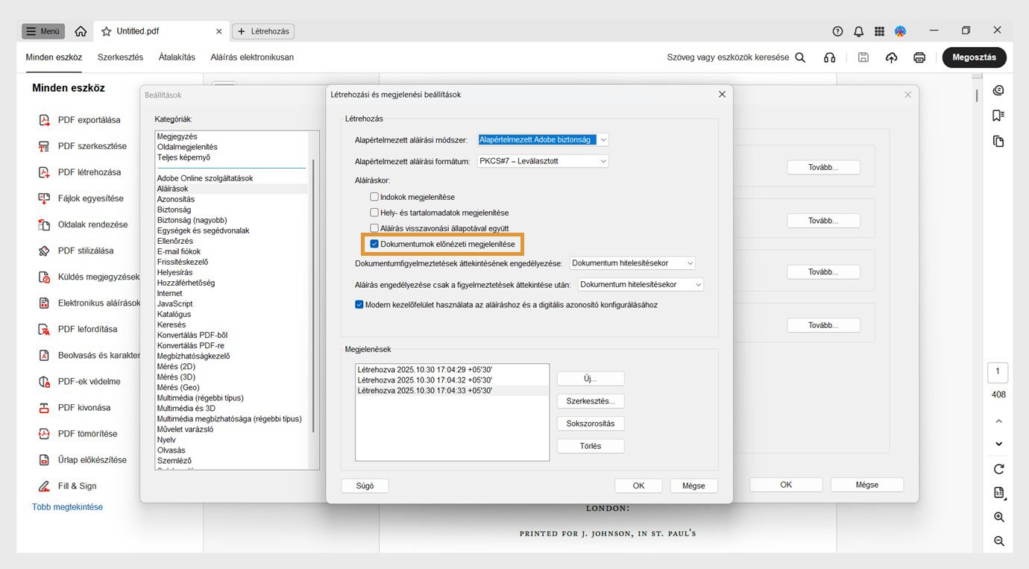Open Alapértelmezett aláírási módszer dropdown
Screen dimensions: 1029x569
(x=543, y=139)
